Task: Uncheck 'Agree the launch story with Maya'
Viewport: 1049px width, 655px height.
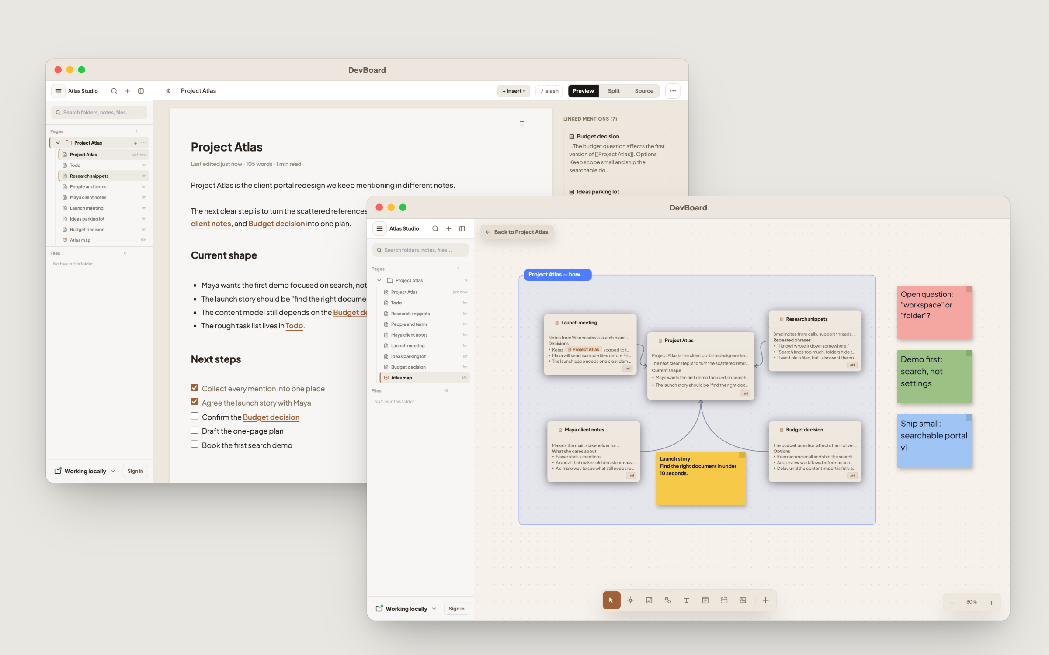Action: click(195, 402)
